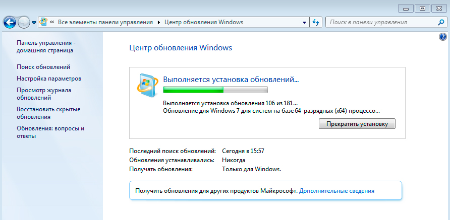Click the Control Panel icon in address bar
This screenshot has height=220, width=450.
point(43,22)
